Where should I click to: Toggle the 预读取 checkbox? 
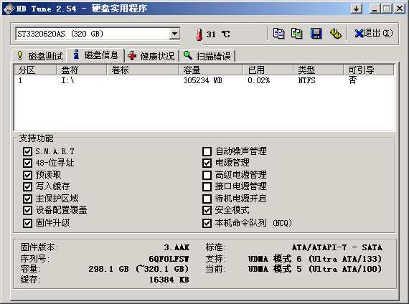27,175
